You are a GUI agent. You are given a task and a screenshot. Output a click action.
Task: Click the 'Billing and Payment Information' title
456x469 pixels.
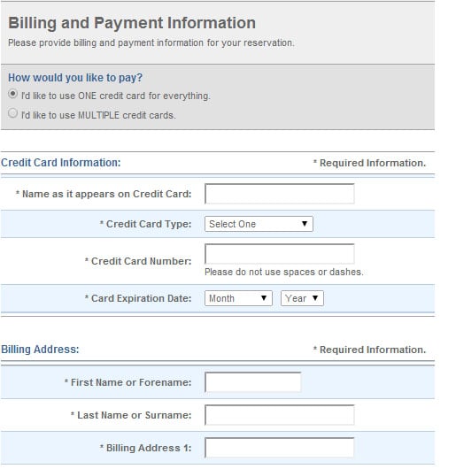click(132, 23)
